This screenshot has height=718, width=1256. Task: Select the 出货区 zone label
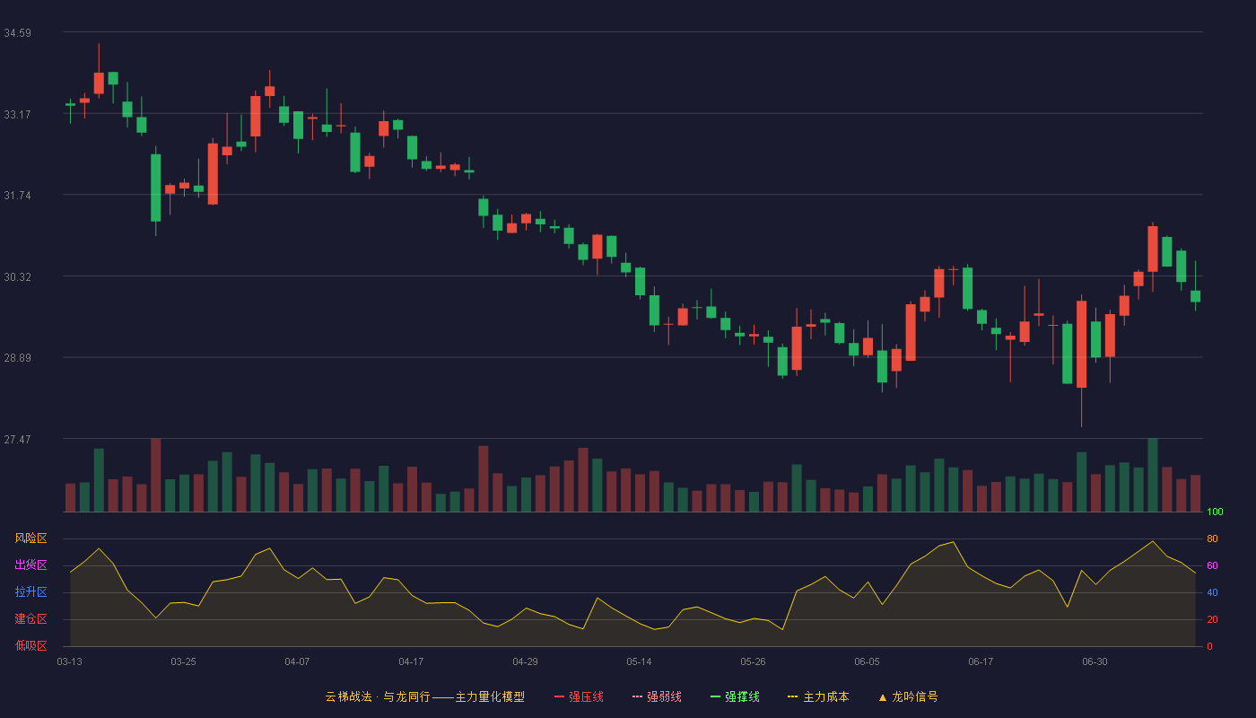(x=31, y=565)
